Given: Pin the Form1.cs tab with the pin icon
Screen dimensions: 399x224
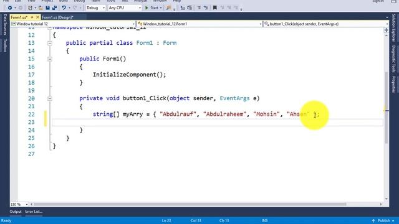Looking at the screenshot, I should (32, 17).
